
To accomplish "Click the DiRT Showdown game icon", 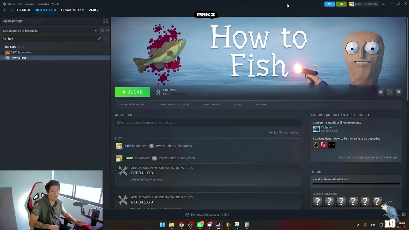I will click(7, 52).
